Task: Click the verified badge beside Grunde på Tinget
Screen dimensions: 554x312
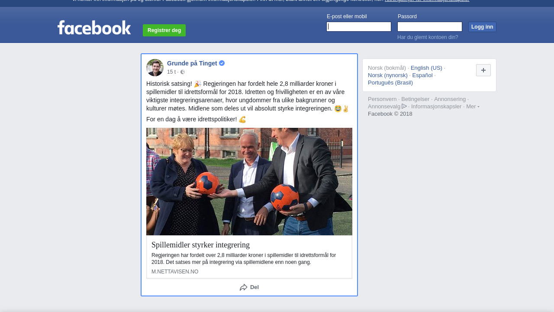Action: [x=222, y=63]
